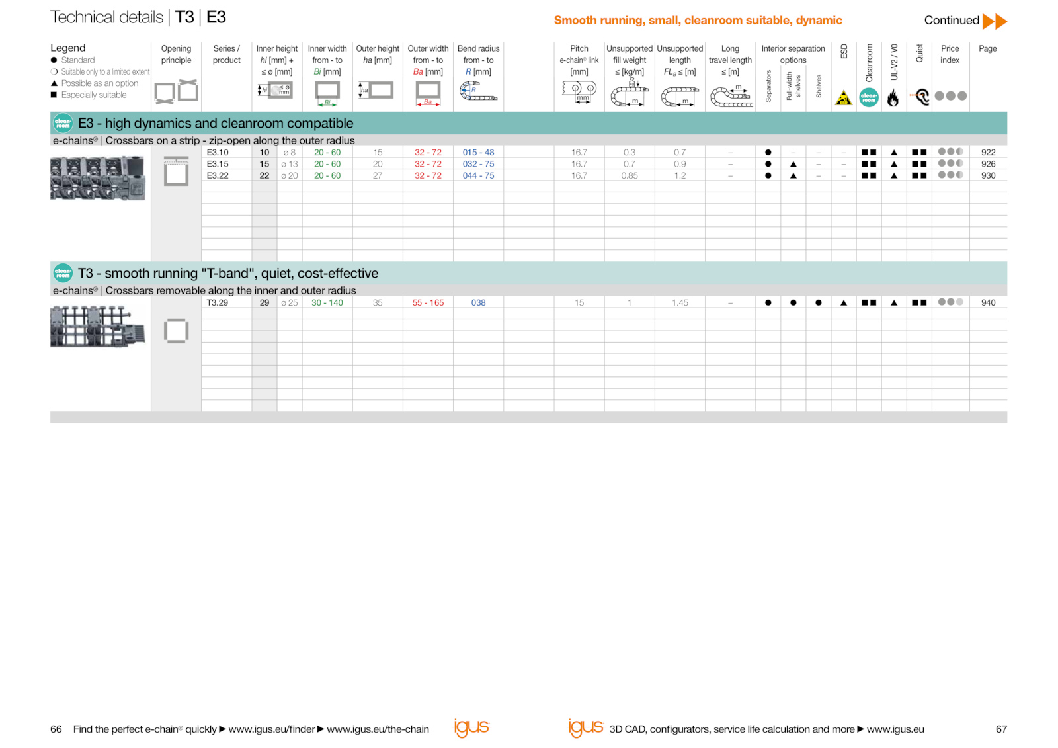Click bend radius value 044 - 75
Image resolution: width=1058 pixels, height=748 pixels.
tap(478, 176)
